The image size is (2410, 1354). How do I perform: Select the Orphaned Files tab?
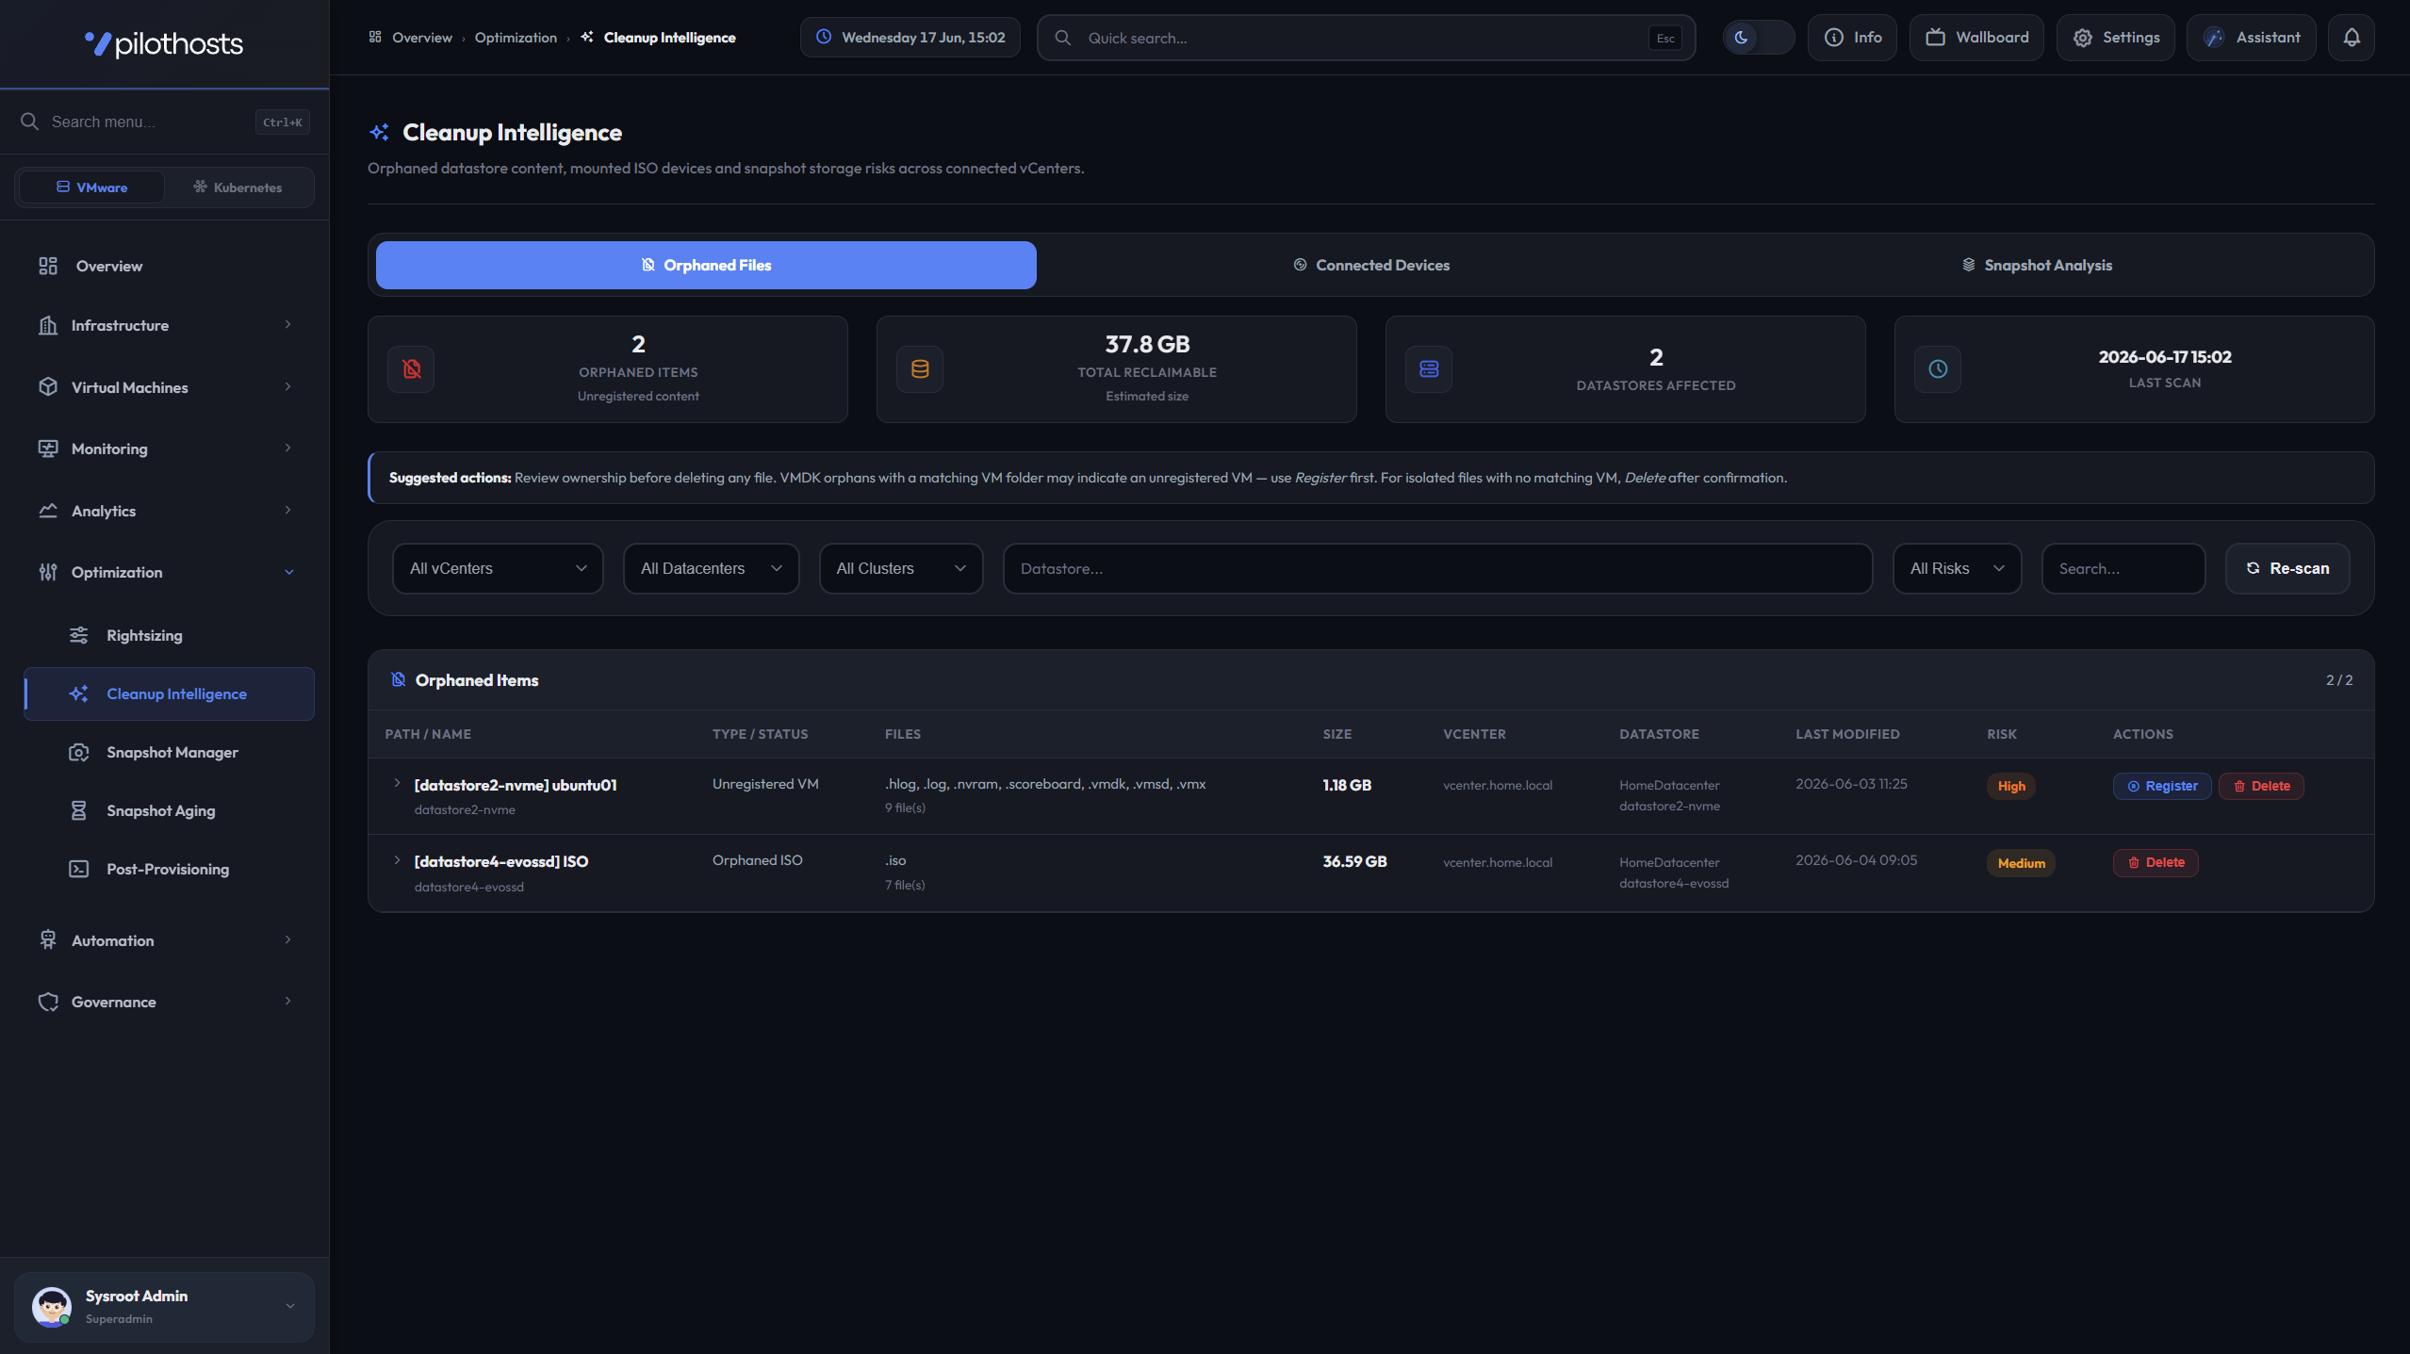coord(706,266)
